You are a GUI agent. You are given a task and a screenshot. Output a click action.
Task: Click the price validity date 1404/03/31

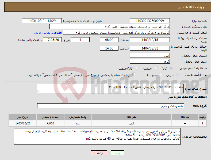150,48
